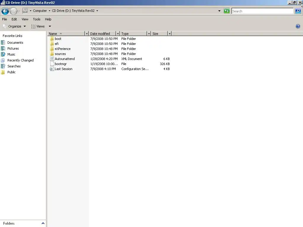Refresh the folder with green arrows icon
The width and height of the screenshot is (303, 227).
click(227, 11)
